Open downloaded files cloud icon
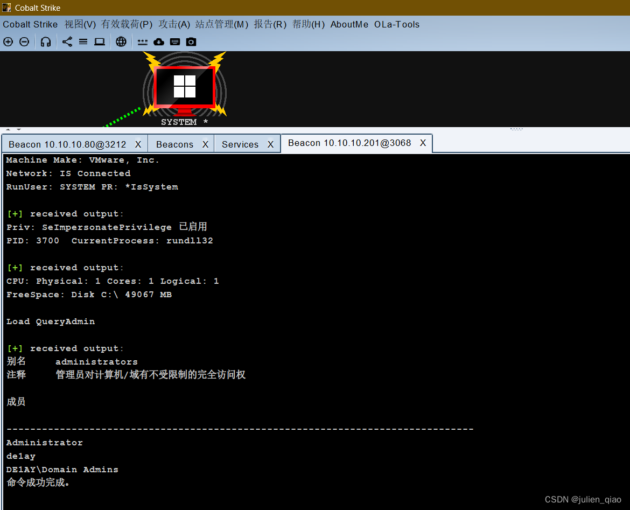 [x=159, y=42]
